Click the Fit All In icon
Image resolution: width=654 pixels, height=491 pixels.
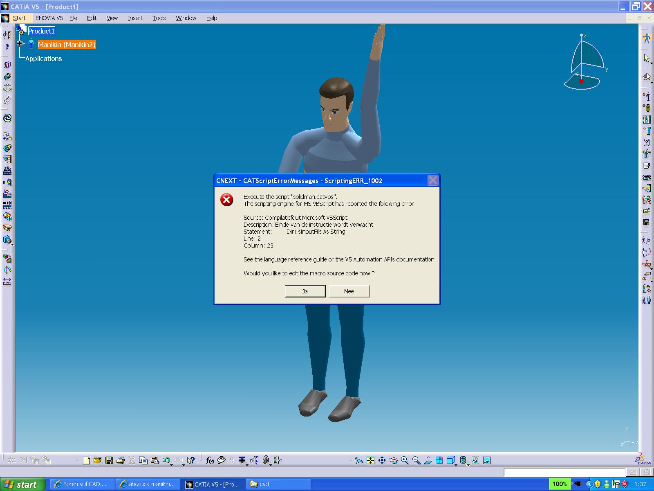(x=370, y=460)
